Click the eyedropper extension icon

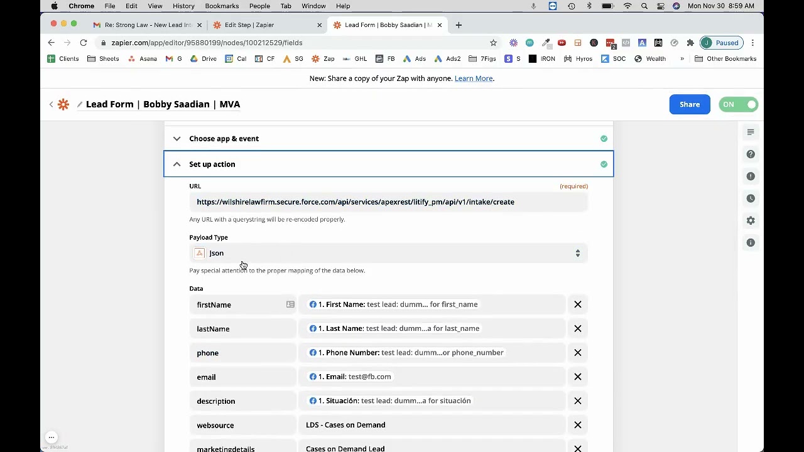546,43
